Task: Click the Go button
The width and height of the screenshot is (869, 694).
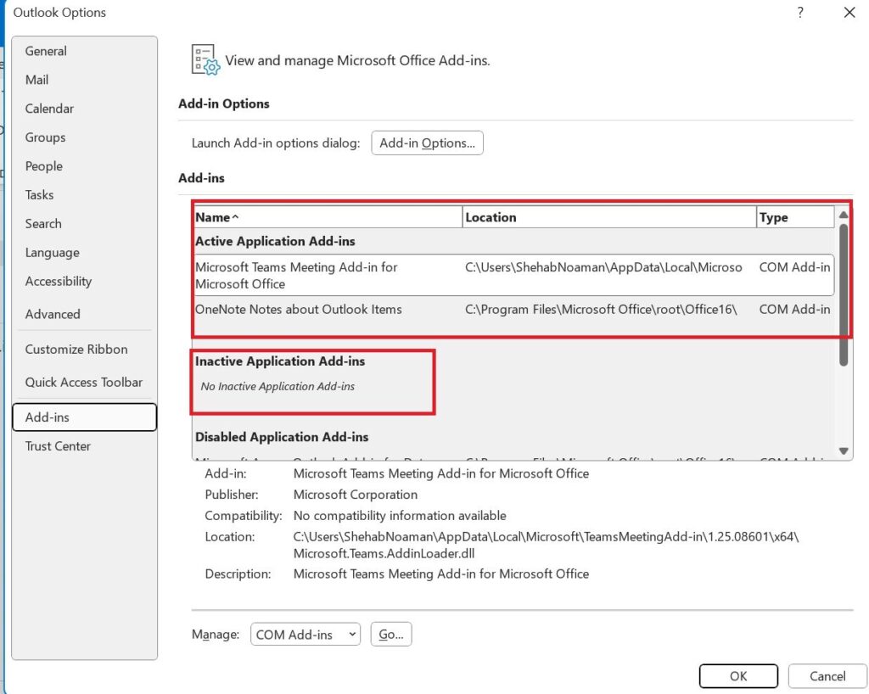Action: [x=390, y=635]
